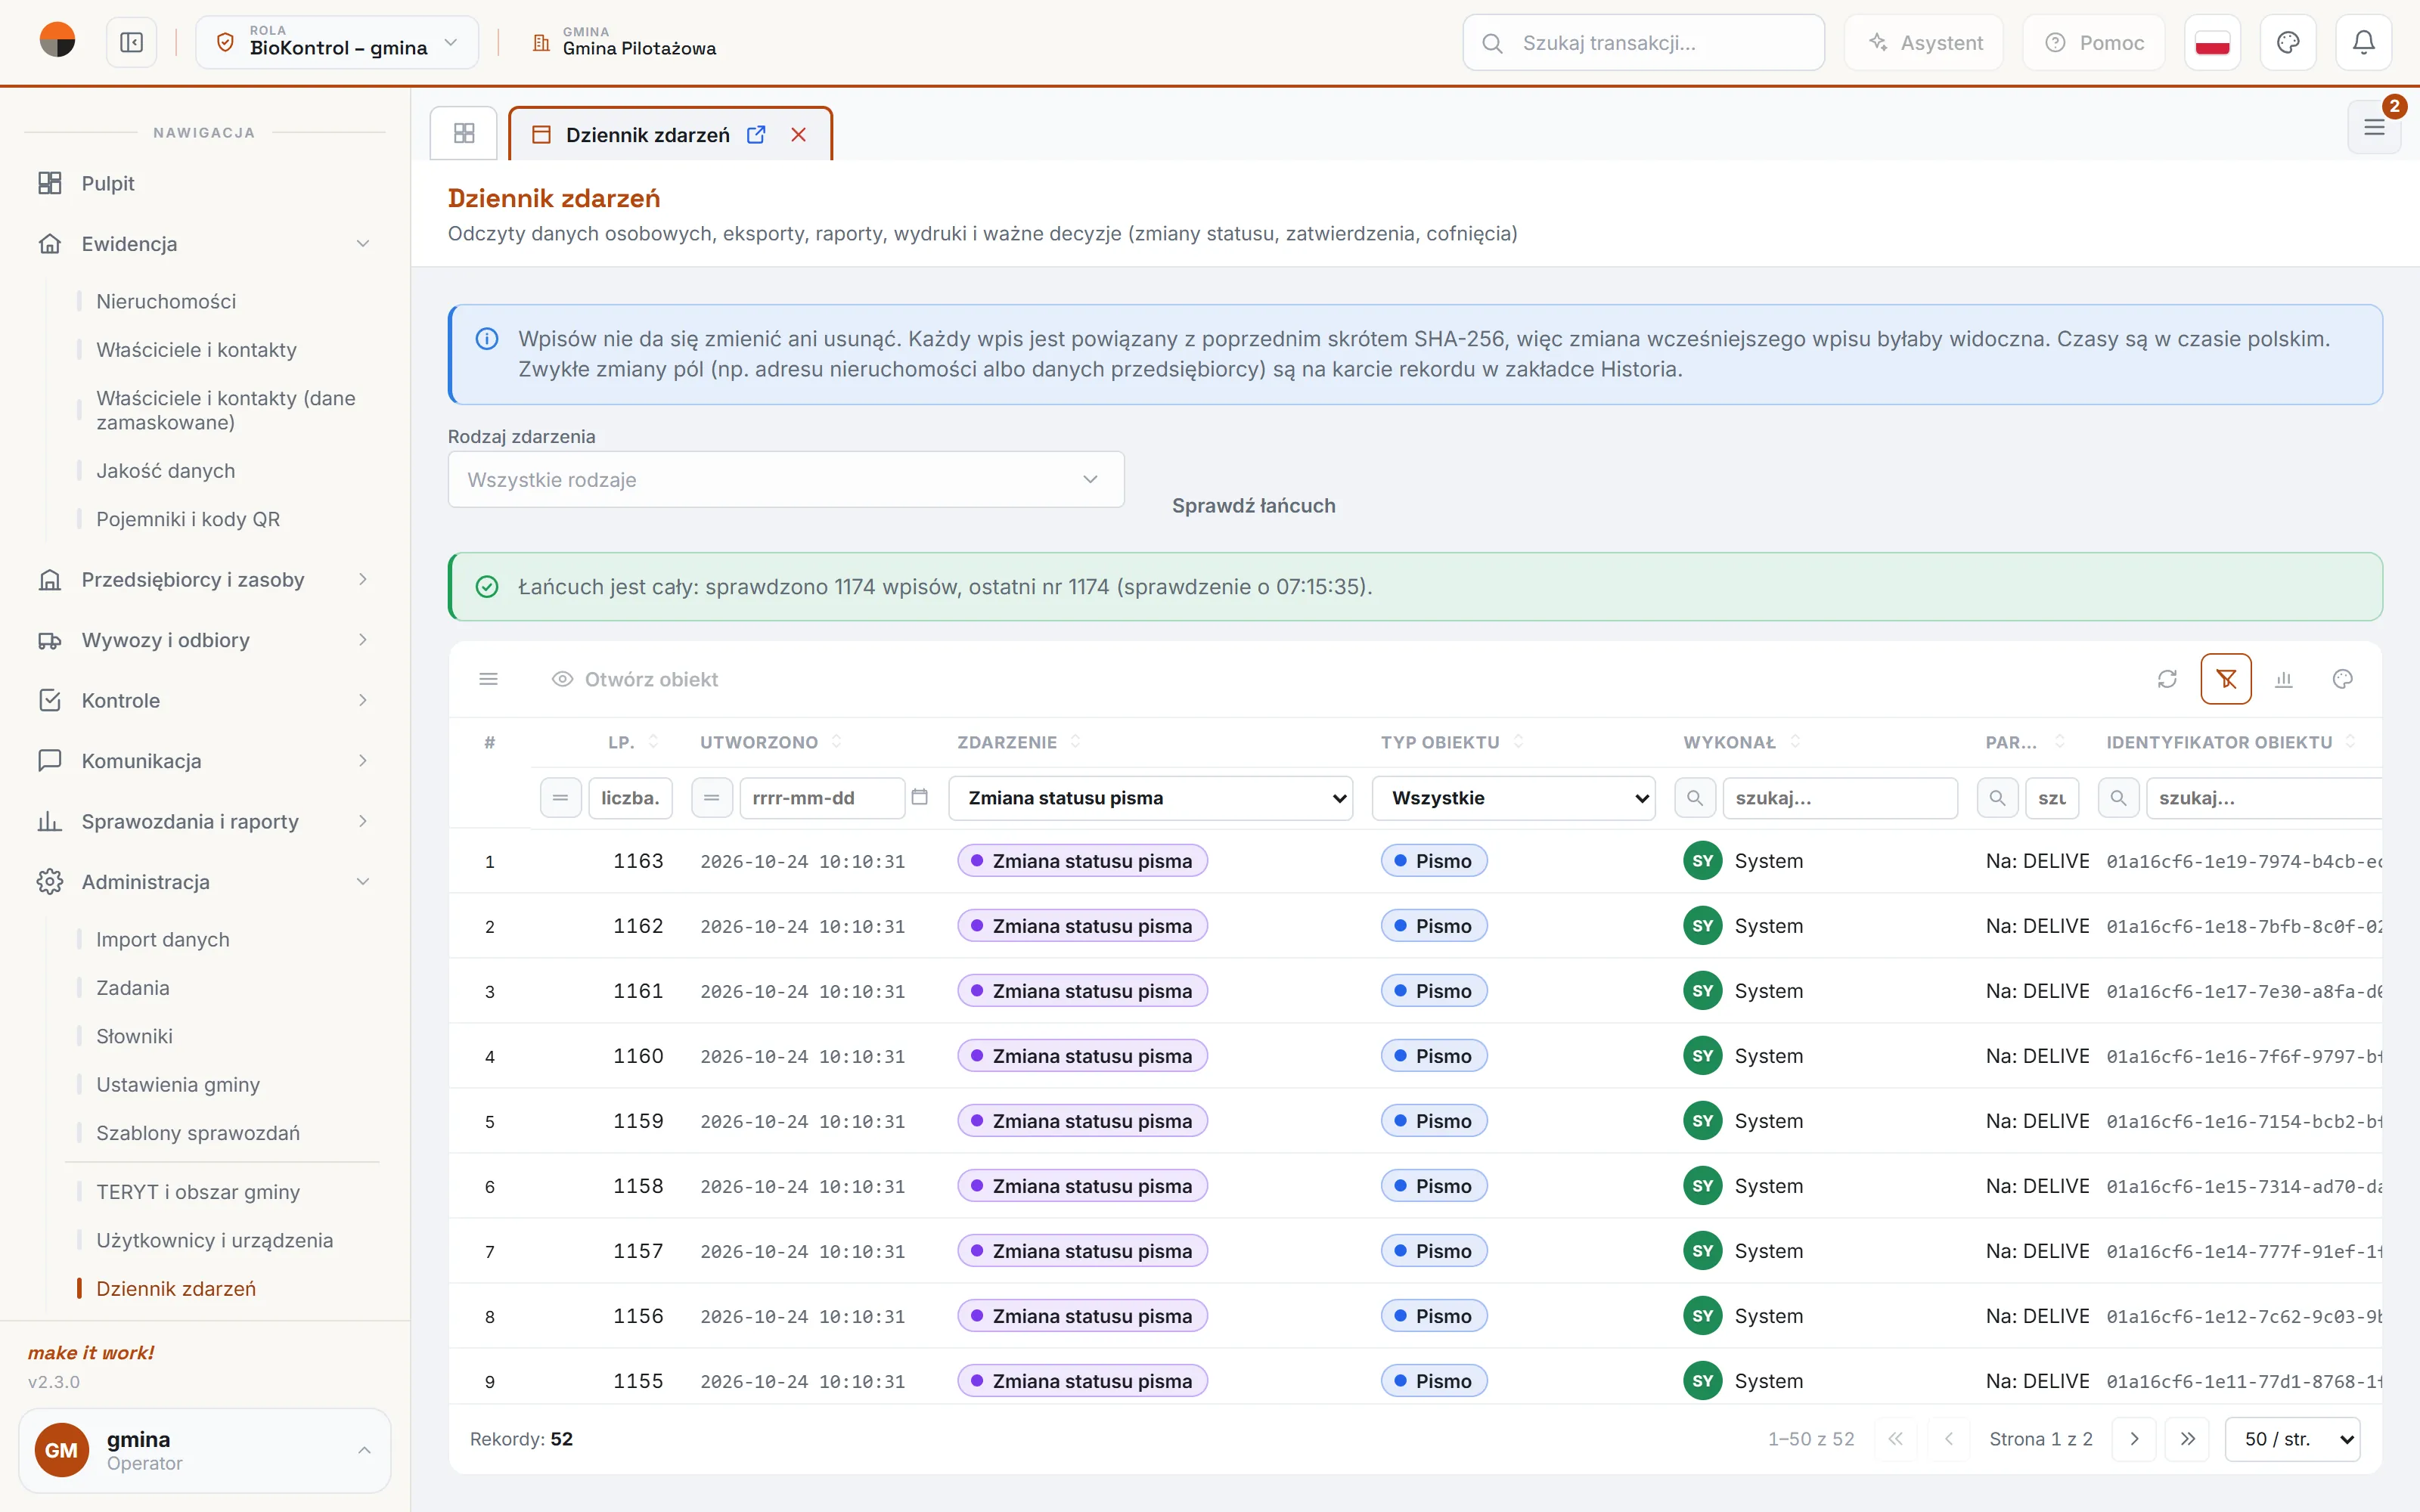The image size is (2420, 1512).
Task: Collapse the sidebar using the panel icon
Action: [x=131, y=43]
